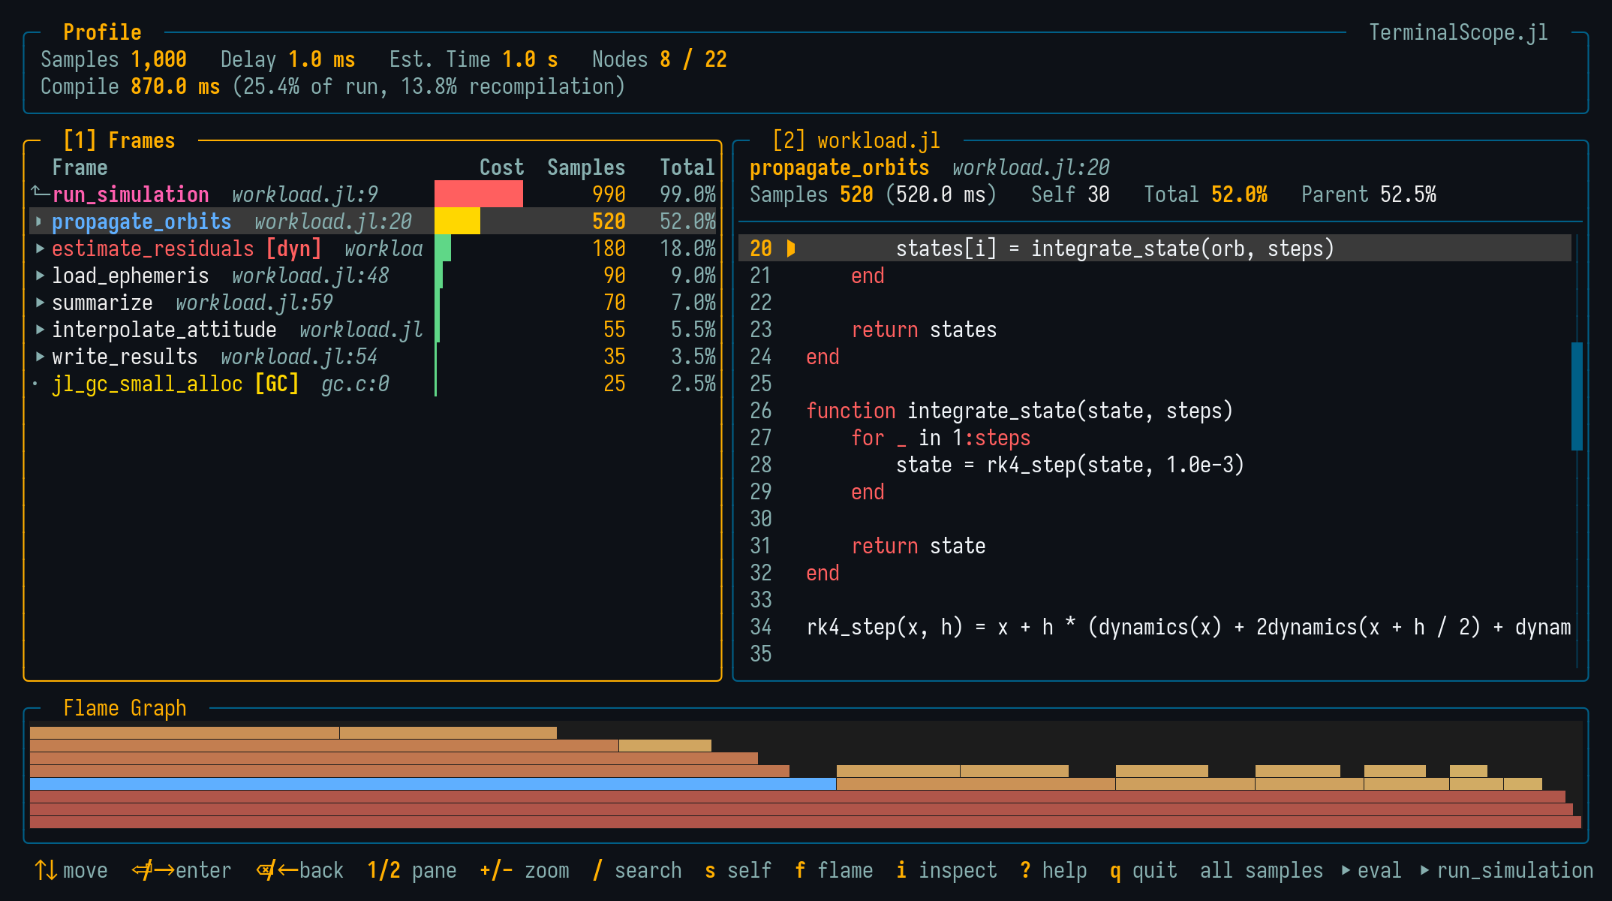Image resolution: width=1612 pixels, height=901 pixels.
Task: Click the red cost bar for run_simulation
Action: [479, 194]
